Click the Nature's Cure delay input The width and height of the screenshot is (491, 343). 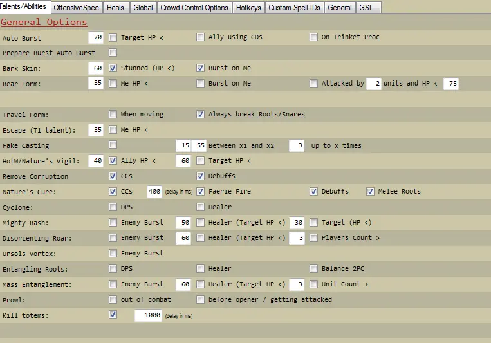pyautogui.click(x=154, y=192)
